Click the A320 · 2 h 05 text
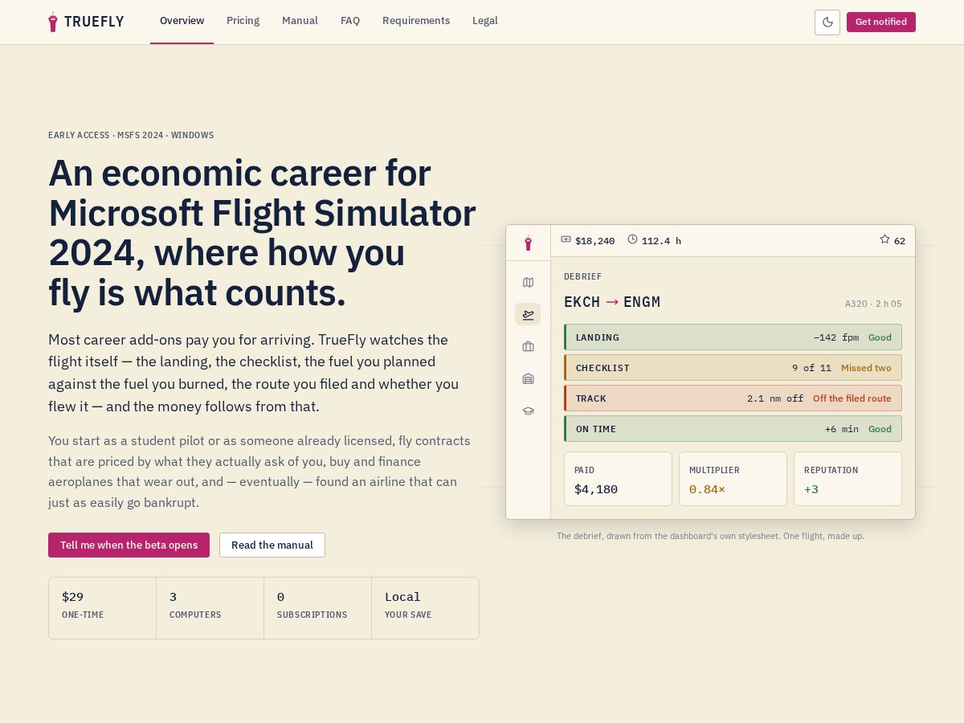This screenshot has width=964, height=723. click(873, 304)
